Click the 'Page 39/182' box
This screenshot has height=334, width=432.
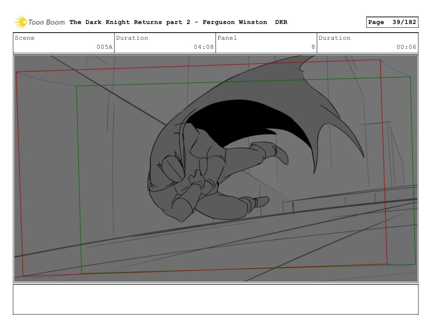392,22
